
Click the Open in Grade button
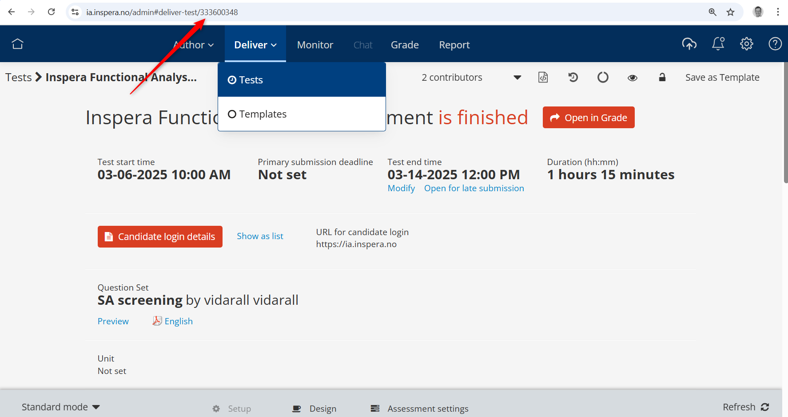tap(589, 118)
